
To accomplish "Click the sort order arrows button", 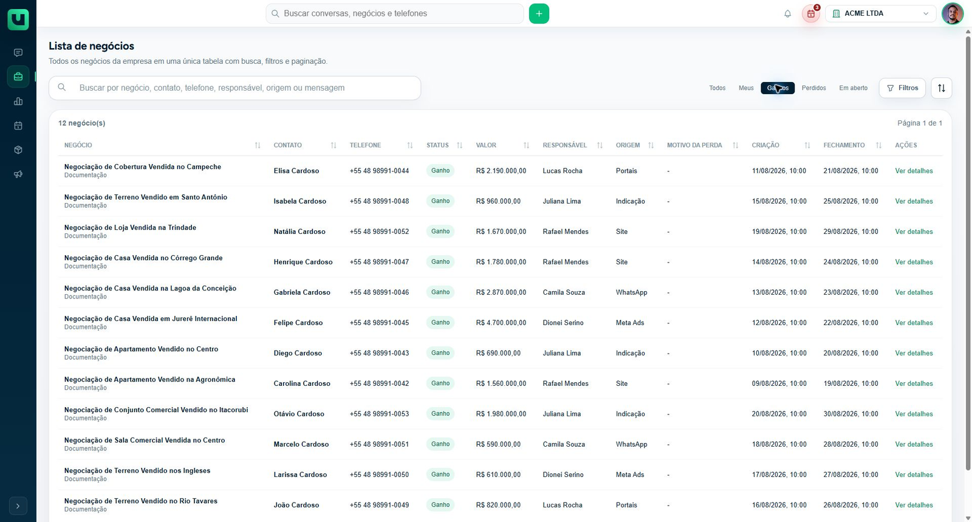I will 942,88.
